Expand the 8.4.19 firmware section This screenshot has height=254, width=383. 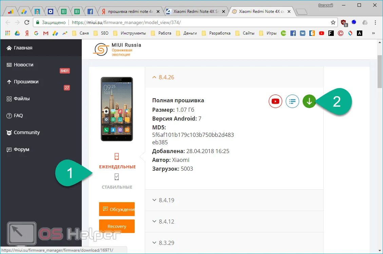[x=234, y=200]
